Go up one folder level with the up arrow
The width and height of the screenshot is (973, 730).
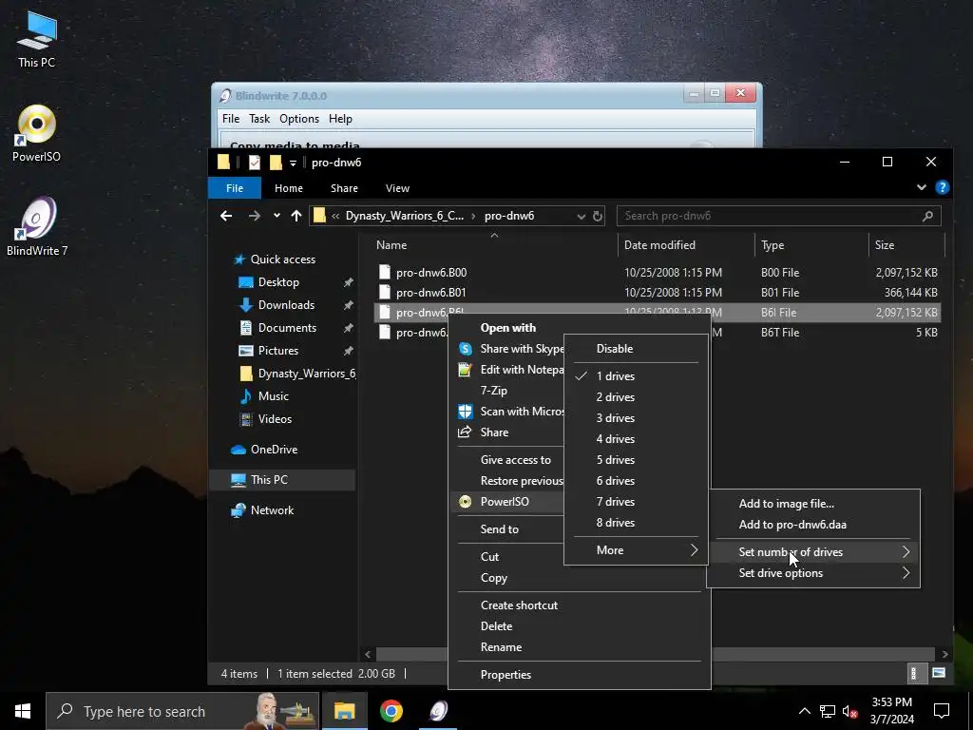point(296,216)
